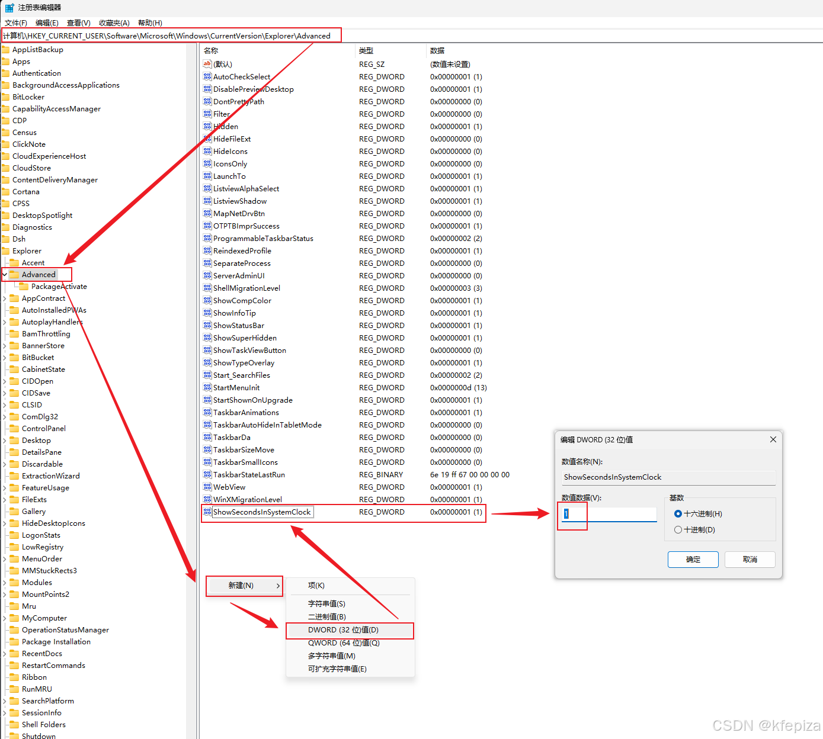Click the folder icon beside Advanced
Image resolution: width=823 pixels, height=739 pixels.
(x=14, y=275)
